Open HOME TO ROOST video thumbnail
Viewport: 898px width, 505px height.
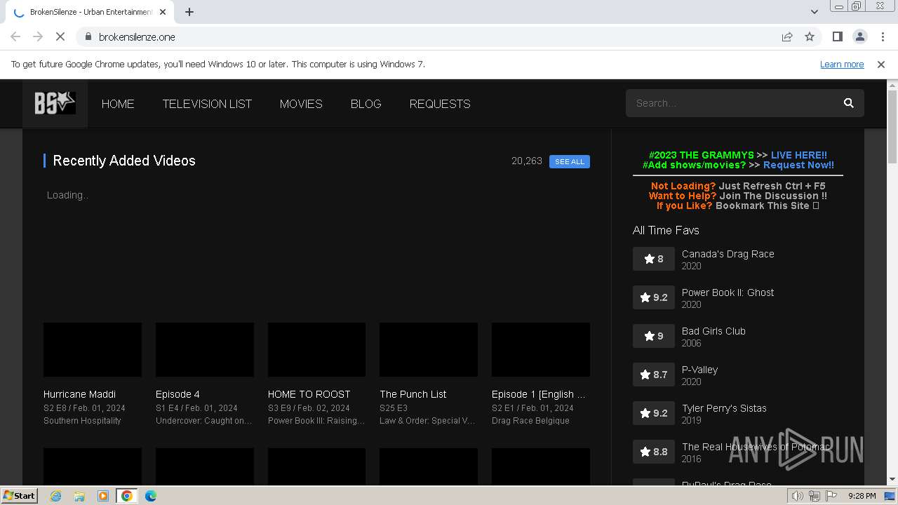click(x=316, y=349)
